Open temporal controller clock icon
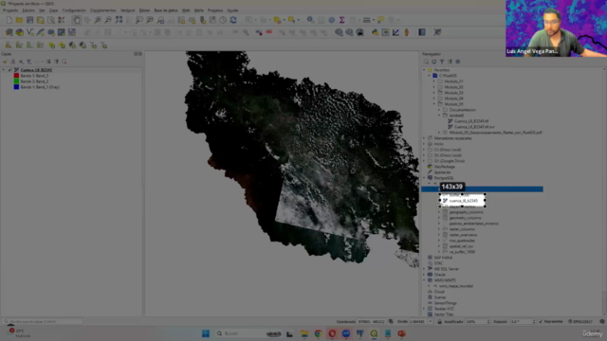Viewport: 607px width, 341px height. tap(223, 20)
